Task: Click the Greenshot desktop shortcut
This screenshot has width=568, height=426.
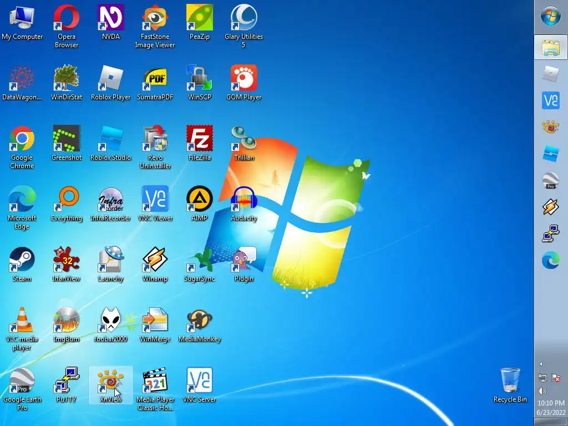Action: click(67, 144)
